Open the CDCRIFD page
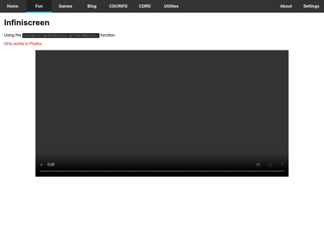This screenshot has width=324, height=243. [118, 6]
